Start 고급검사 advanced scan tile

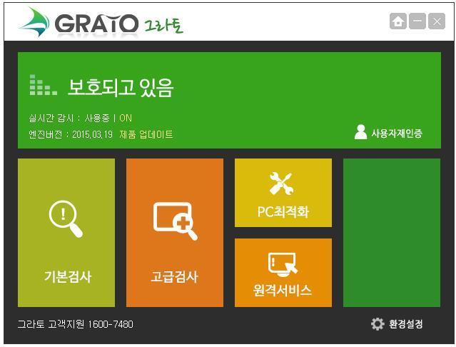[175, 233]
